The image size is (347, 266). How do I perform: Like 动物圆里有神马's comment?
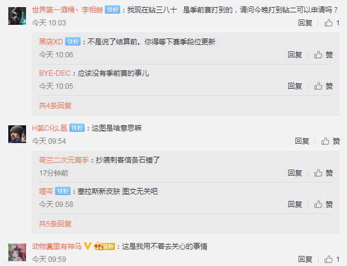(x=332, y=259)
